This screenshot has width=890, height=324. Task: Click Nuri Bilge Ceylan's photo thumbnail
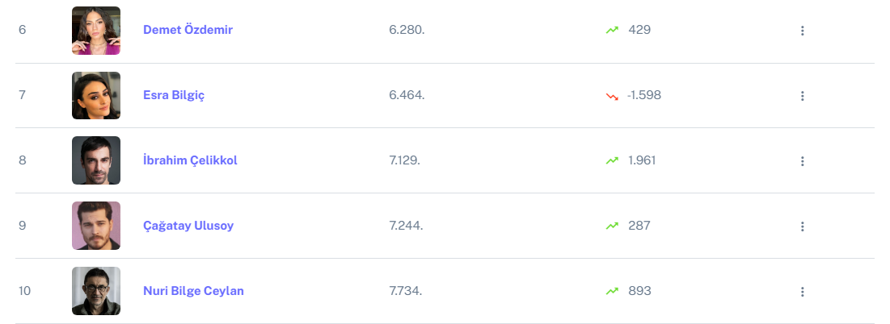pos(96,291)
